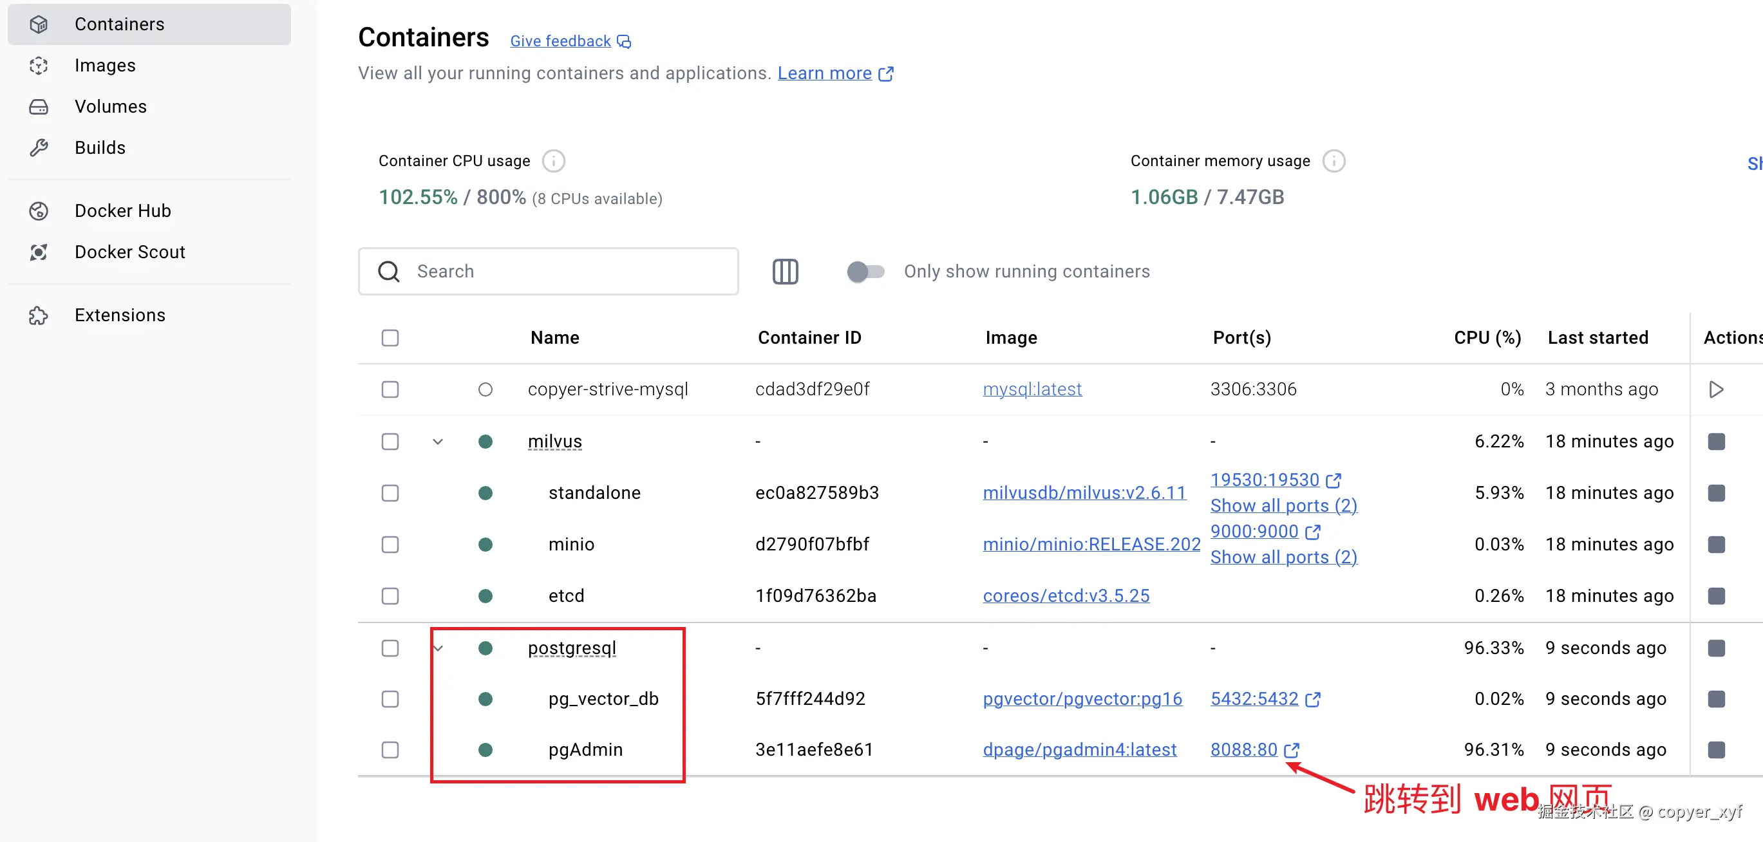The height and width of the screenshot is (842, 1763).
Task: Stop the pgAdmin container
Action: [x=1716, y=750]
